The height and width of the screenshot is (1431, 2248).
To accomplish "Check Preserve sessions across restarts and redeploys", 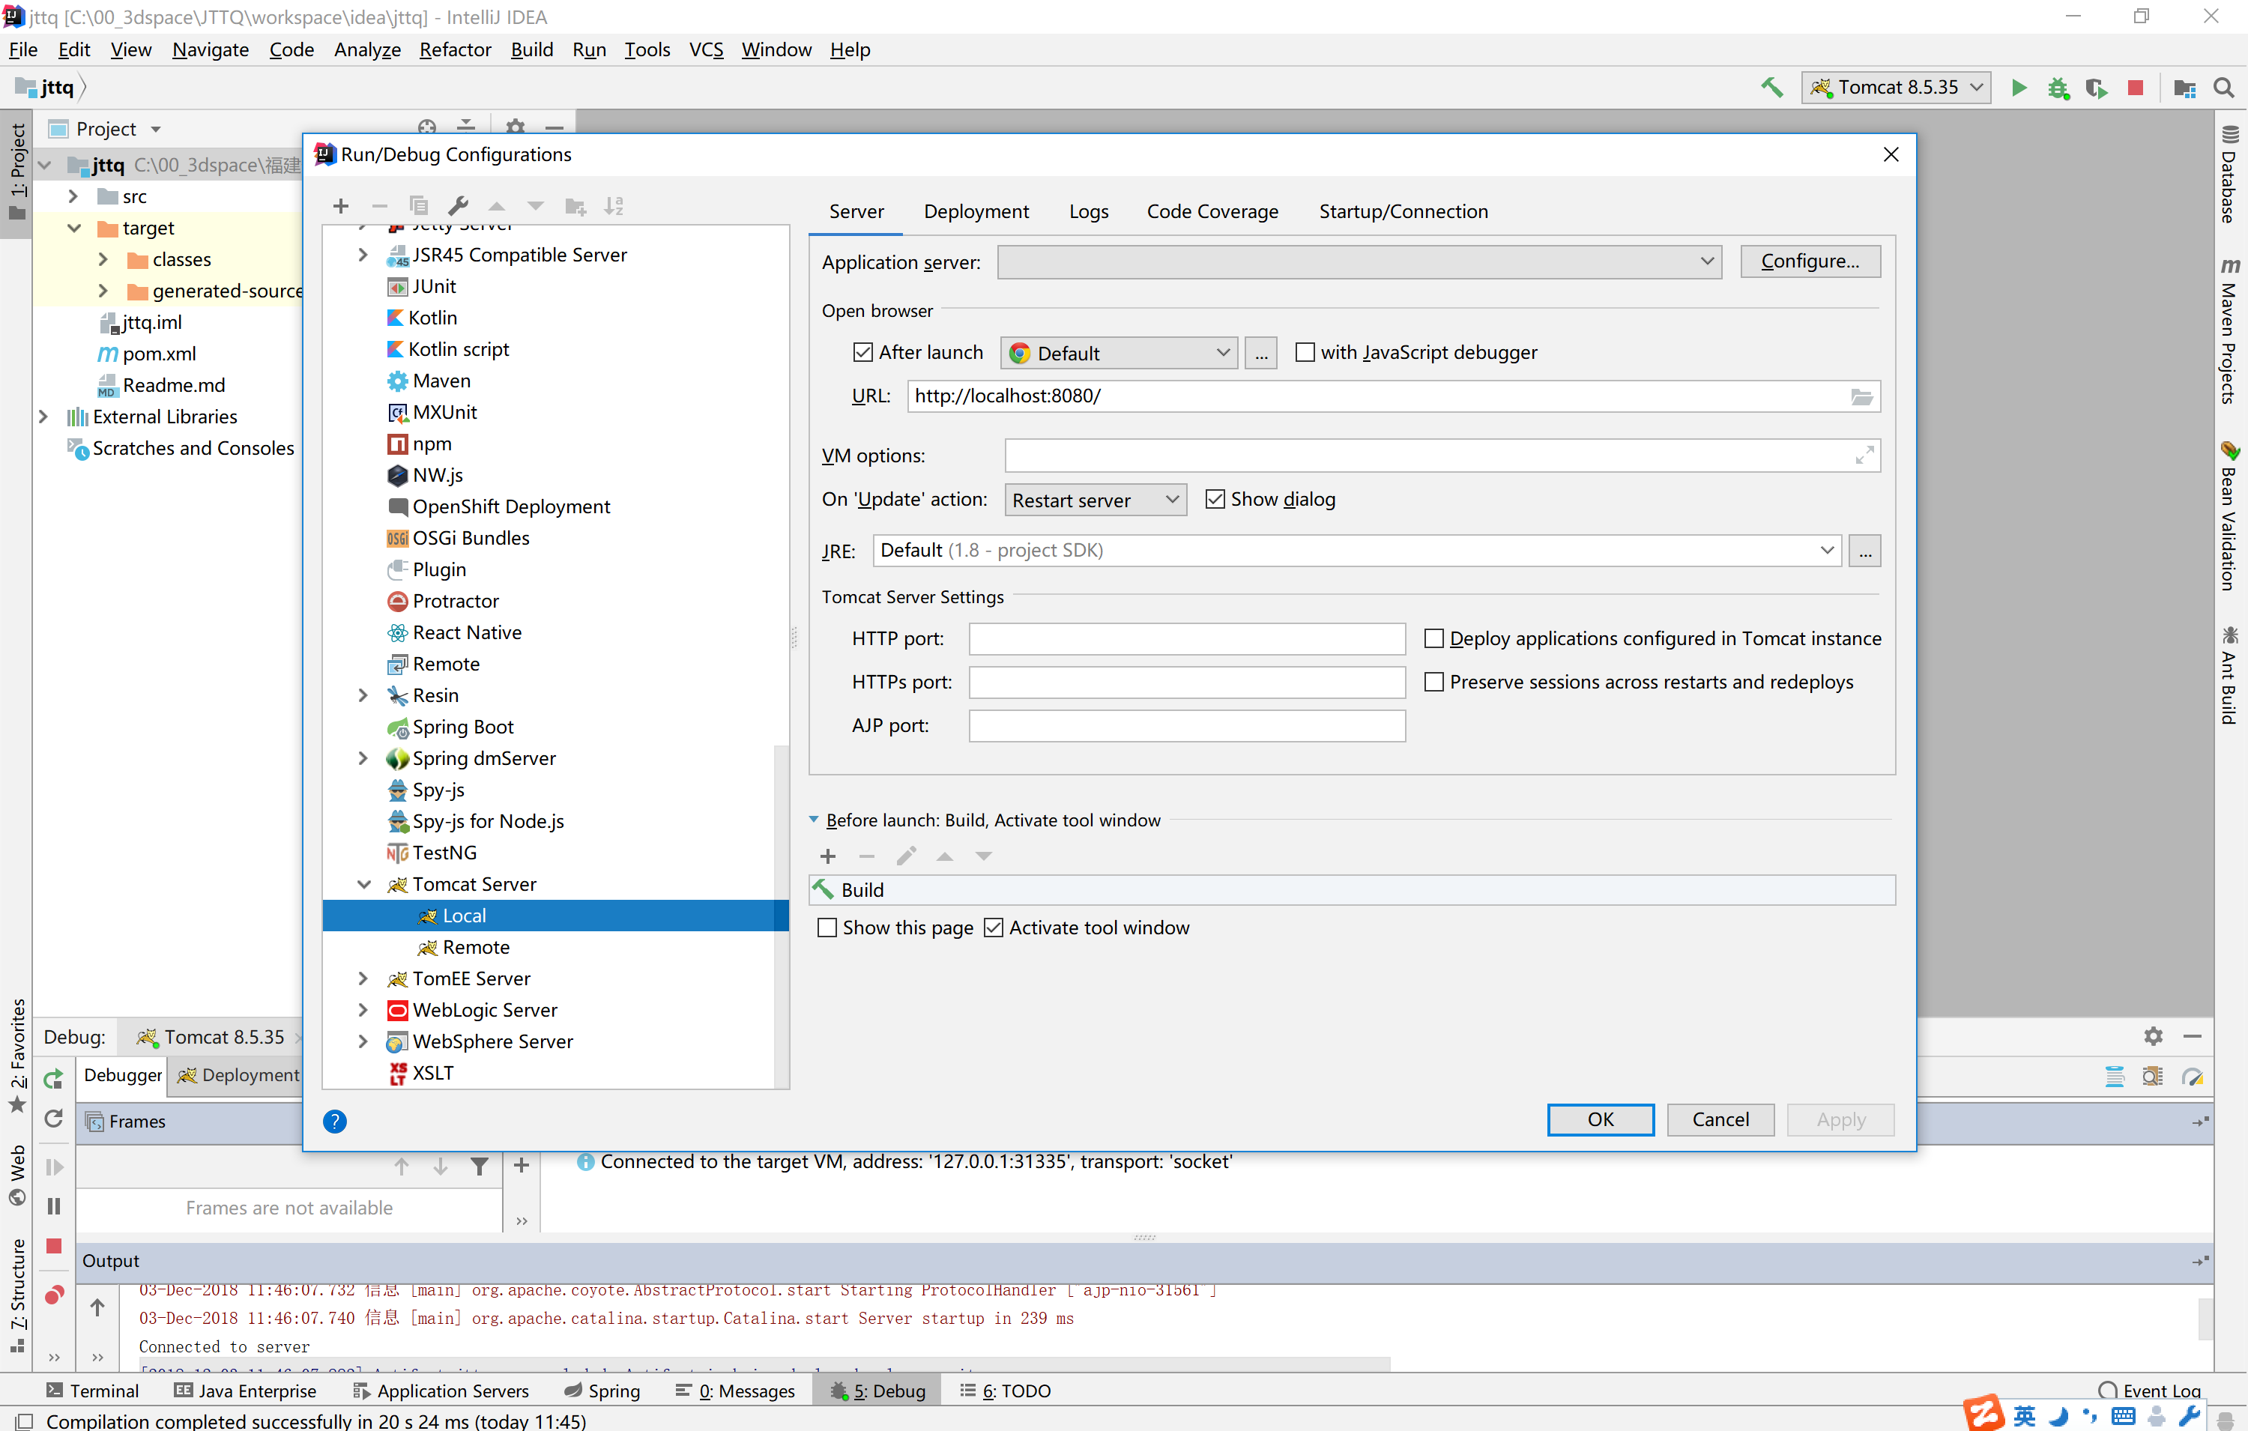I will pos(1434,683).
